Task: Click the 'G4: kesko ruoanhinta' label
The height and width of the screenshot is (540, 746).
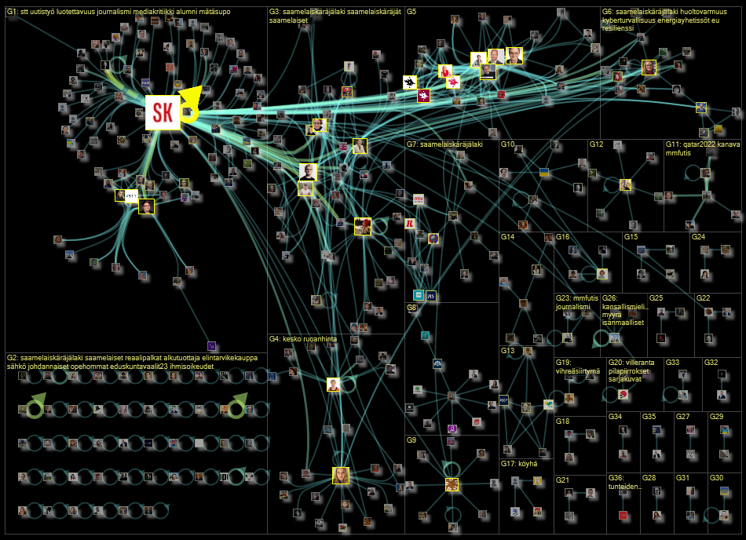Action: pos(302,339)
